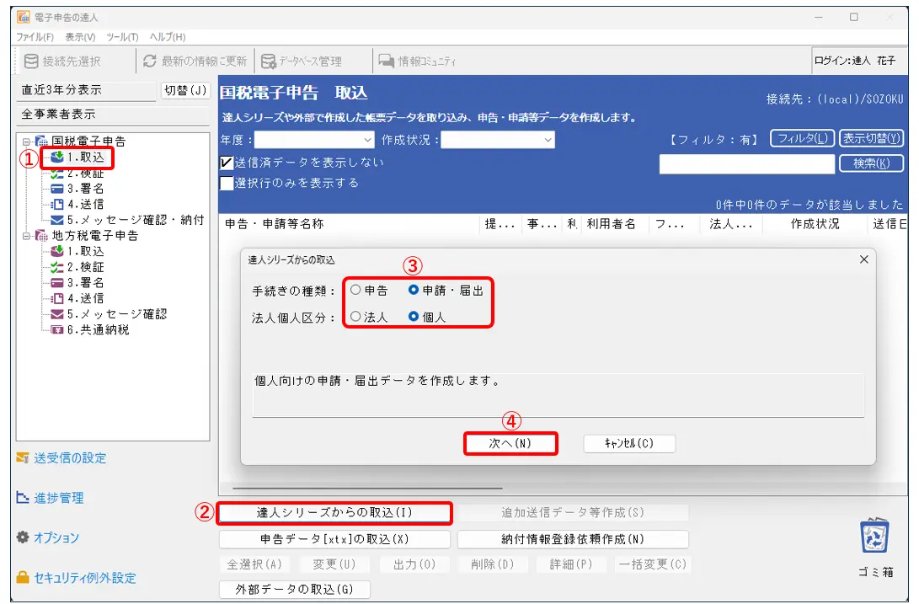Screen dimensions: 919x604
Task: Click the 最新の情報に更新 refresh icon
Action: click(150, 61)
